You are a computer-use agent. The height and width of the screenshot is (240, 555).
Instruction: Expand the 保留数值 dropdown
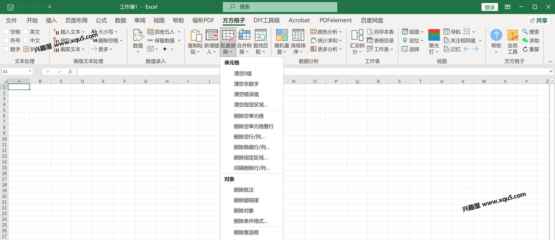coord(179,41)
